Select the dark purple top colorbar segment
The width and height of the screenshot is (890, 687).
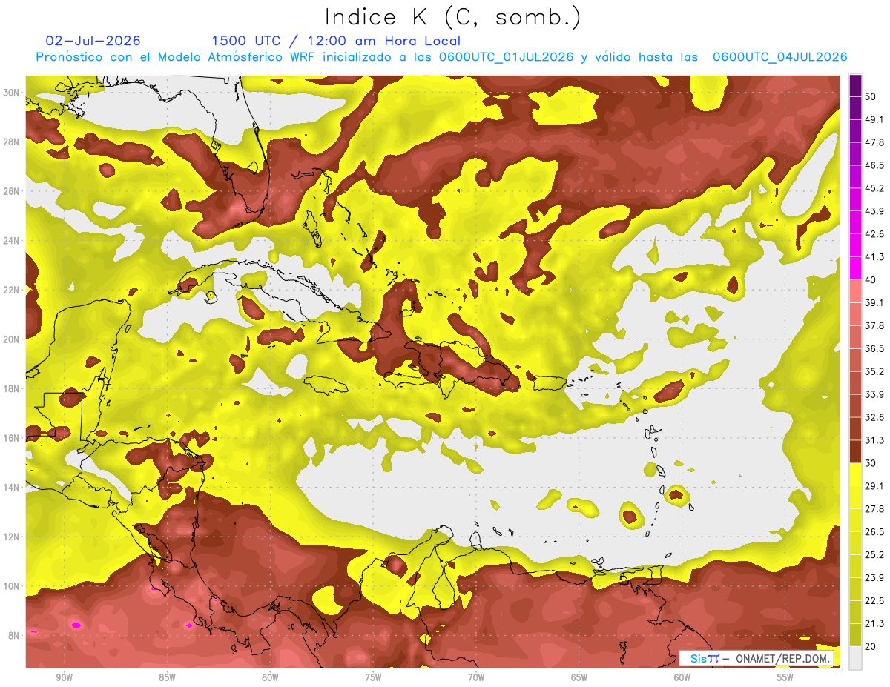856,85
